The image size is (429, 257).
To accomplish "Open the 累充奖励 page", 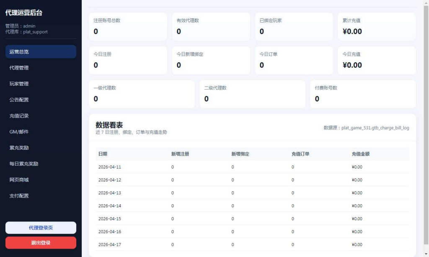I will pos(41,148).
